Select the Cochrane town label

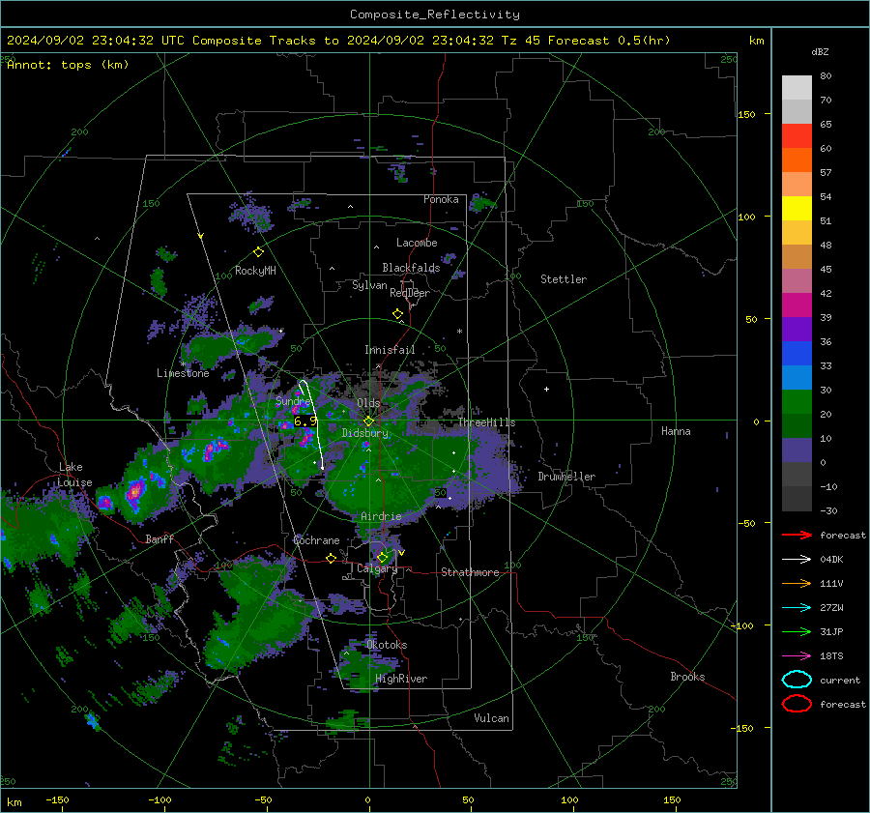[x=316, y=540]
